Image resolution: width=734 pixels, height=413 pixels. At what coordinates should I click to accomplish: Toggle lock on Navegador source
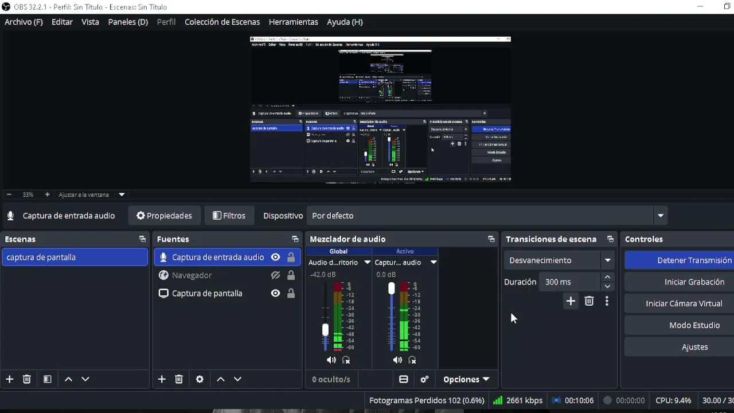coord(291,275)
